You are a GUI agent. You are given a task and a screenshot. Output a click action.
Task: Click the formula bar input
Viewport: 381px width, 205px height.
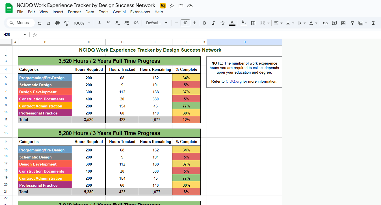click(x=209, y=35)
